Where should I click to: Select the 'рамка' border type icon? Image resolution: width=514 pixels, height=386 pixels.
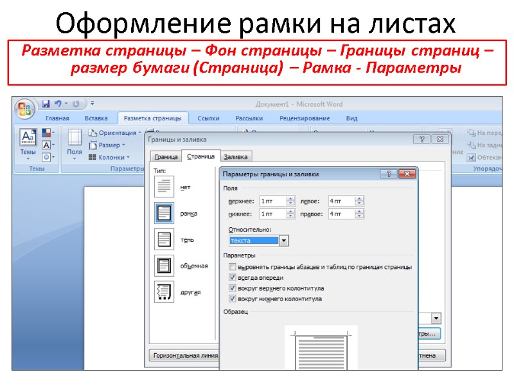coord(164,213)
